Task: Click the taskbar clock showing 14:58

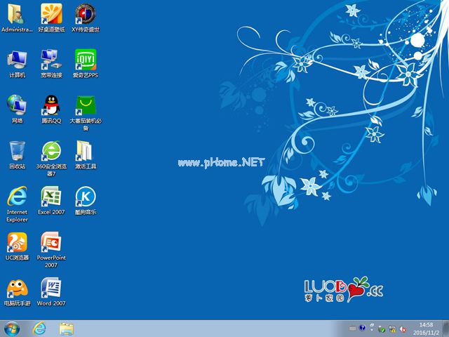Action: click(x=426, y=329)
